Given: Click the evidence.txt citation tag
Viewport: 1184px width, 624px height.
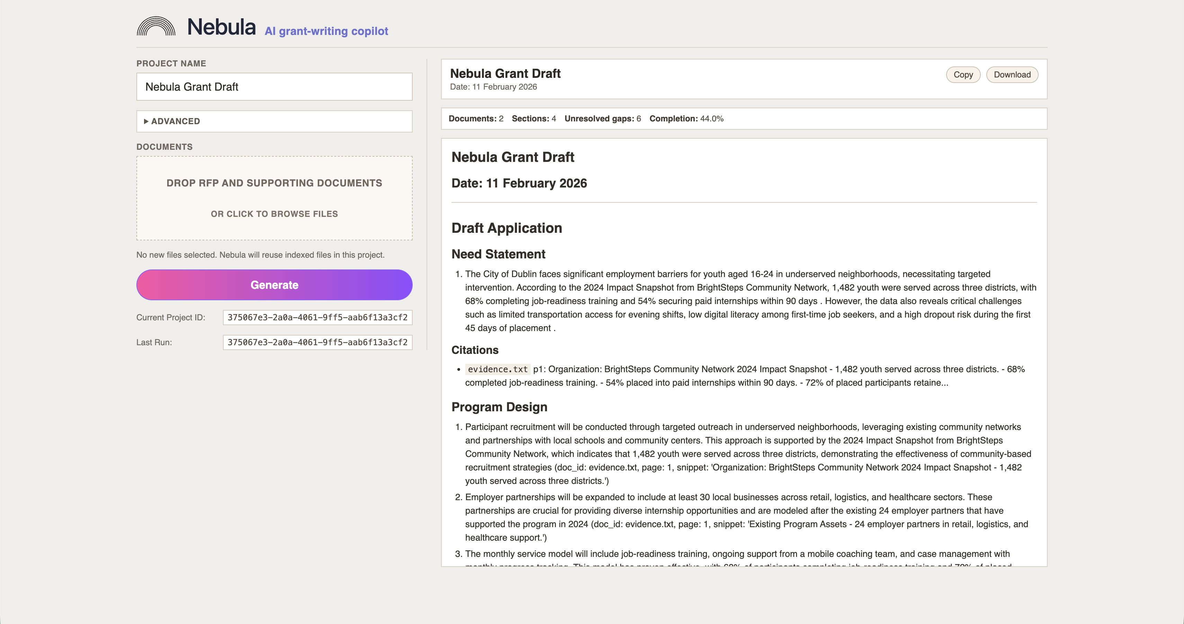Looking at the screenshot, I should [x=497, y=369].
